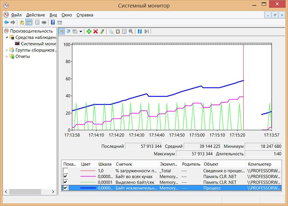Viewport: 288px width, 206px height.
Task: Toggle the Show/Hide Action Pane icon
Action: (x=59, y=23)
